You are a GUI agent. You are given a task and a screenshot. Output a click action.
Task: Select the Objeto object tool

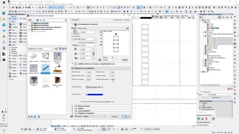coord(13,42)
